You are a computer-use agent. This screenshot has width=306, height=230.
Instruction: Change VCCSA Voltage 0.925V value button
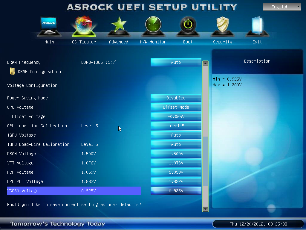tap(176, 191)
